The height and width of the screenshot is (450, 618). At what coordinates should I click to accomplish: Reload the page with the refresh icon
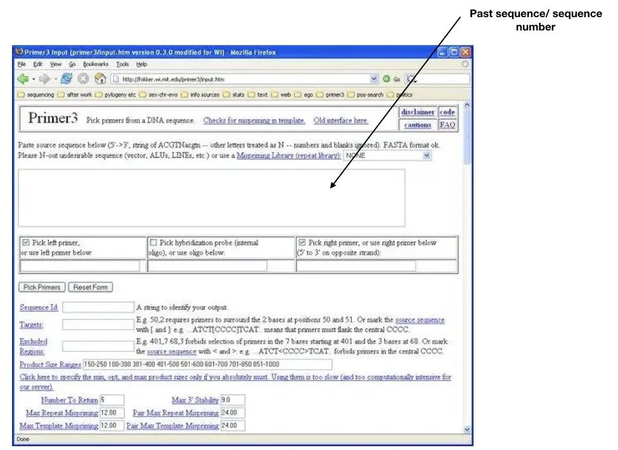[66, 79]
